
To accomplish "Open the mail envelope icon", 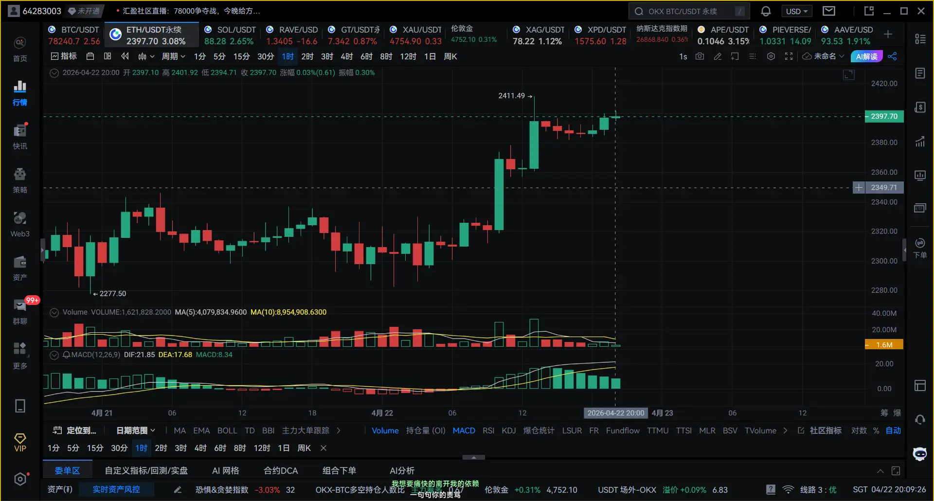I will [x=829, y=11].
